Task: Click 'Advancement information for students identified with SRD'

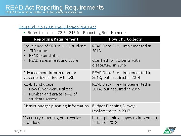Action: point(50,75)
